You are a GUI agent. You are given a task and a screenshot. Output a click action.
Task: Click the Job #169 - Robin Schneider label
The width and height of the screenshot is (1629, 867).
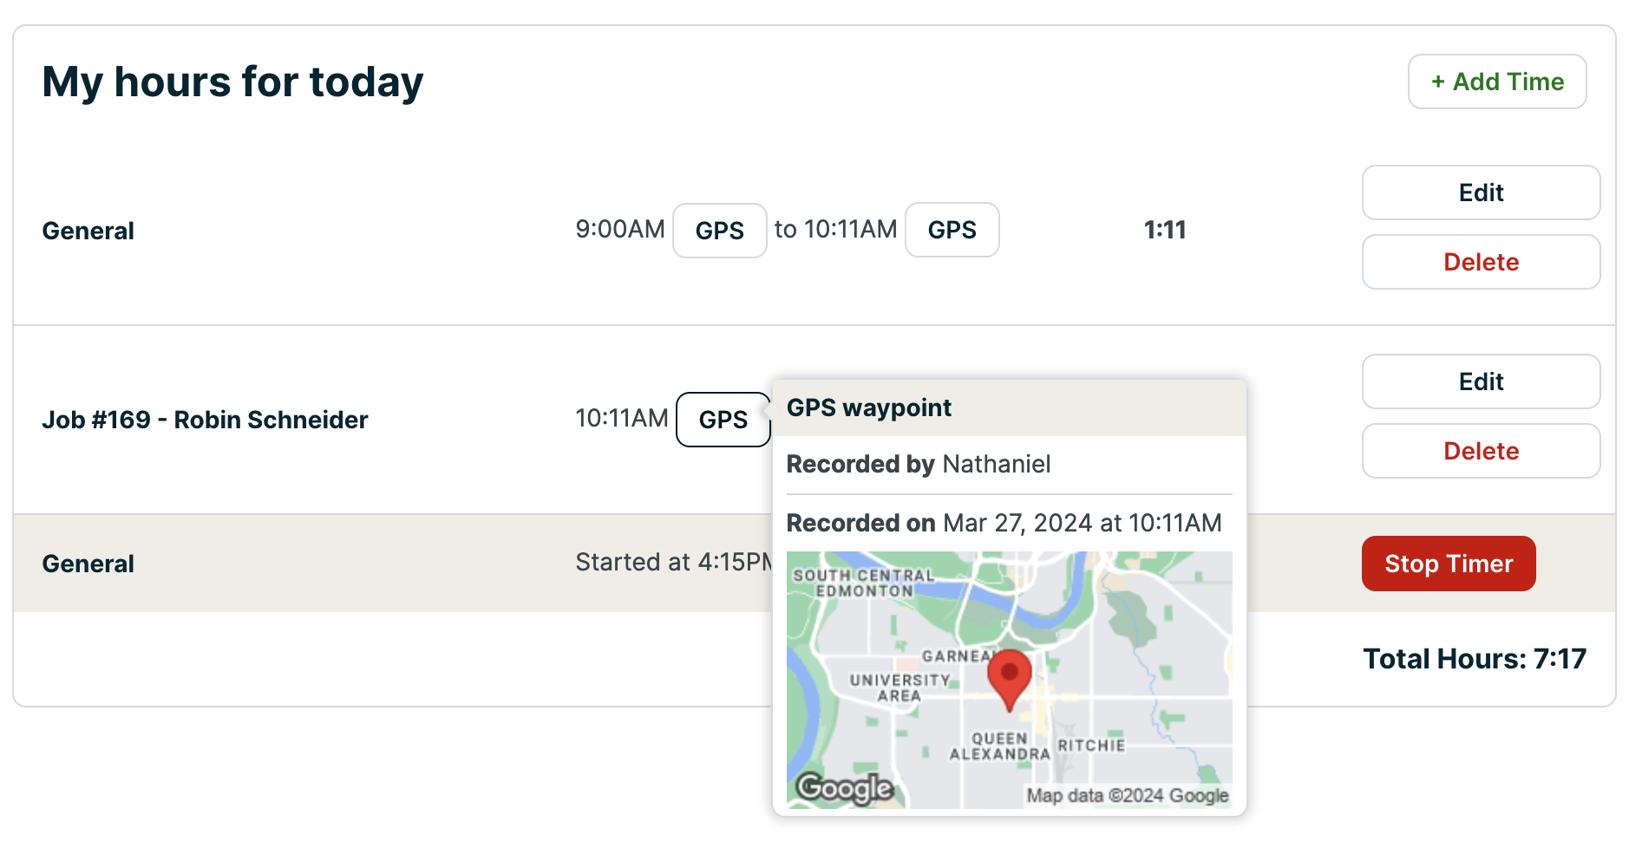(x=205, y=420)
